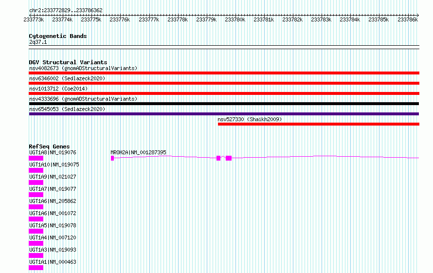
Task: Click the 233780k ruler position
Action: [235, 19]
